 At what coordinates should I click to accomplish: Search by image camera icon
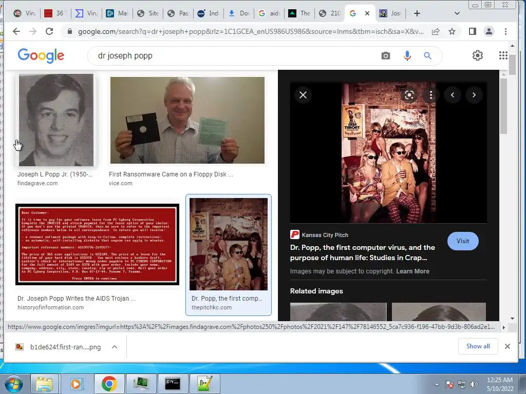pyautogui.click(x=386, y=55)
